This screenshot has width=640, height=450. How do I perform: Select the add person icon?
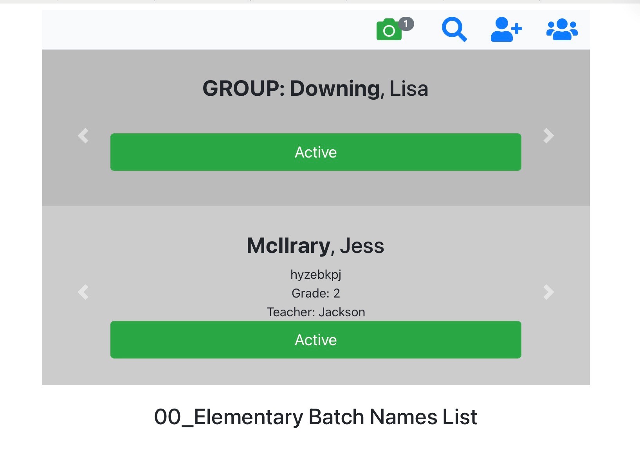click(x=506, y=30)
